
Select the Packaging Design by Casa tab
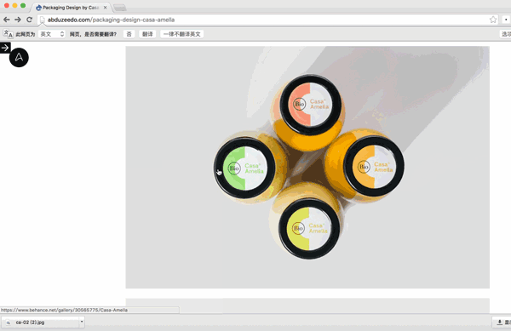[x=71, y=8]
